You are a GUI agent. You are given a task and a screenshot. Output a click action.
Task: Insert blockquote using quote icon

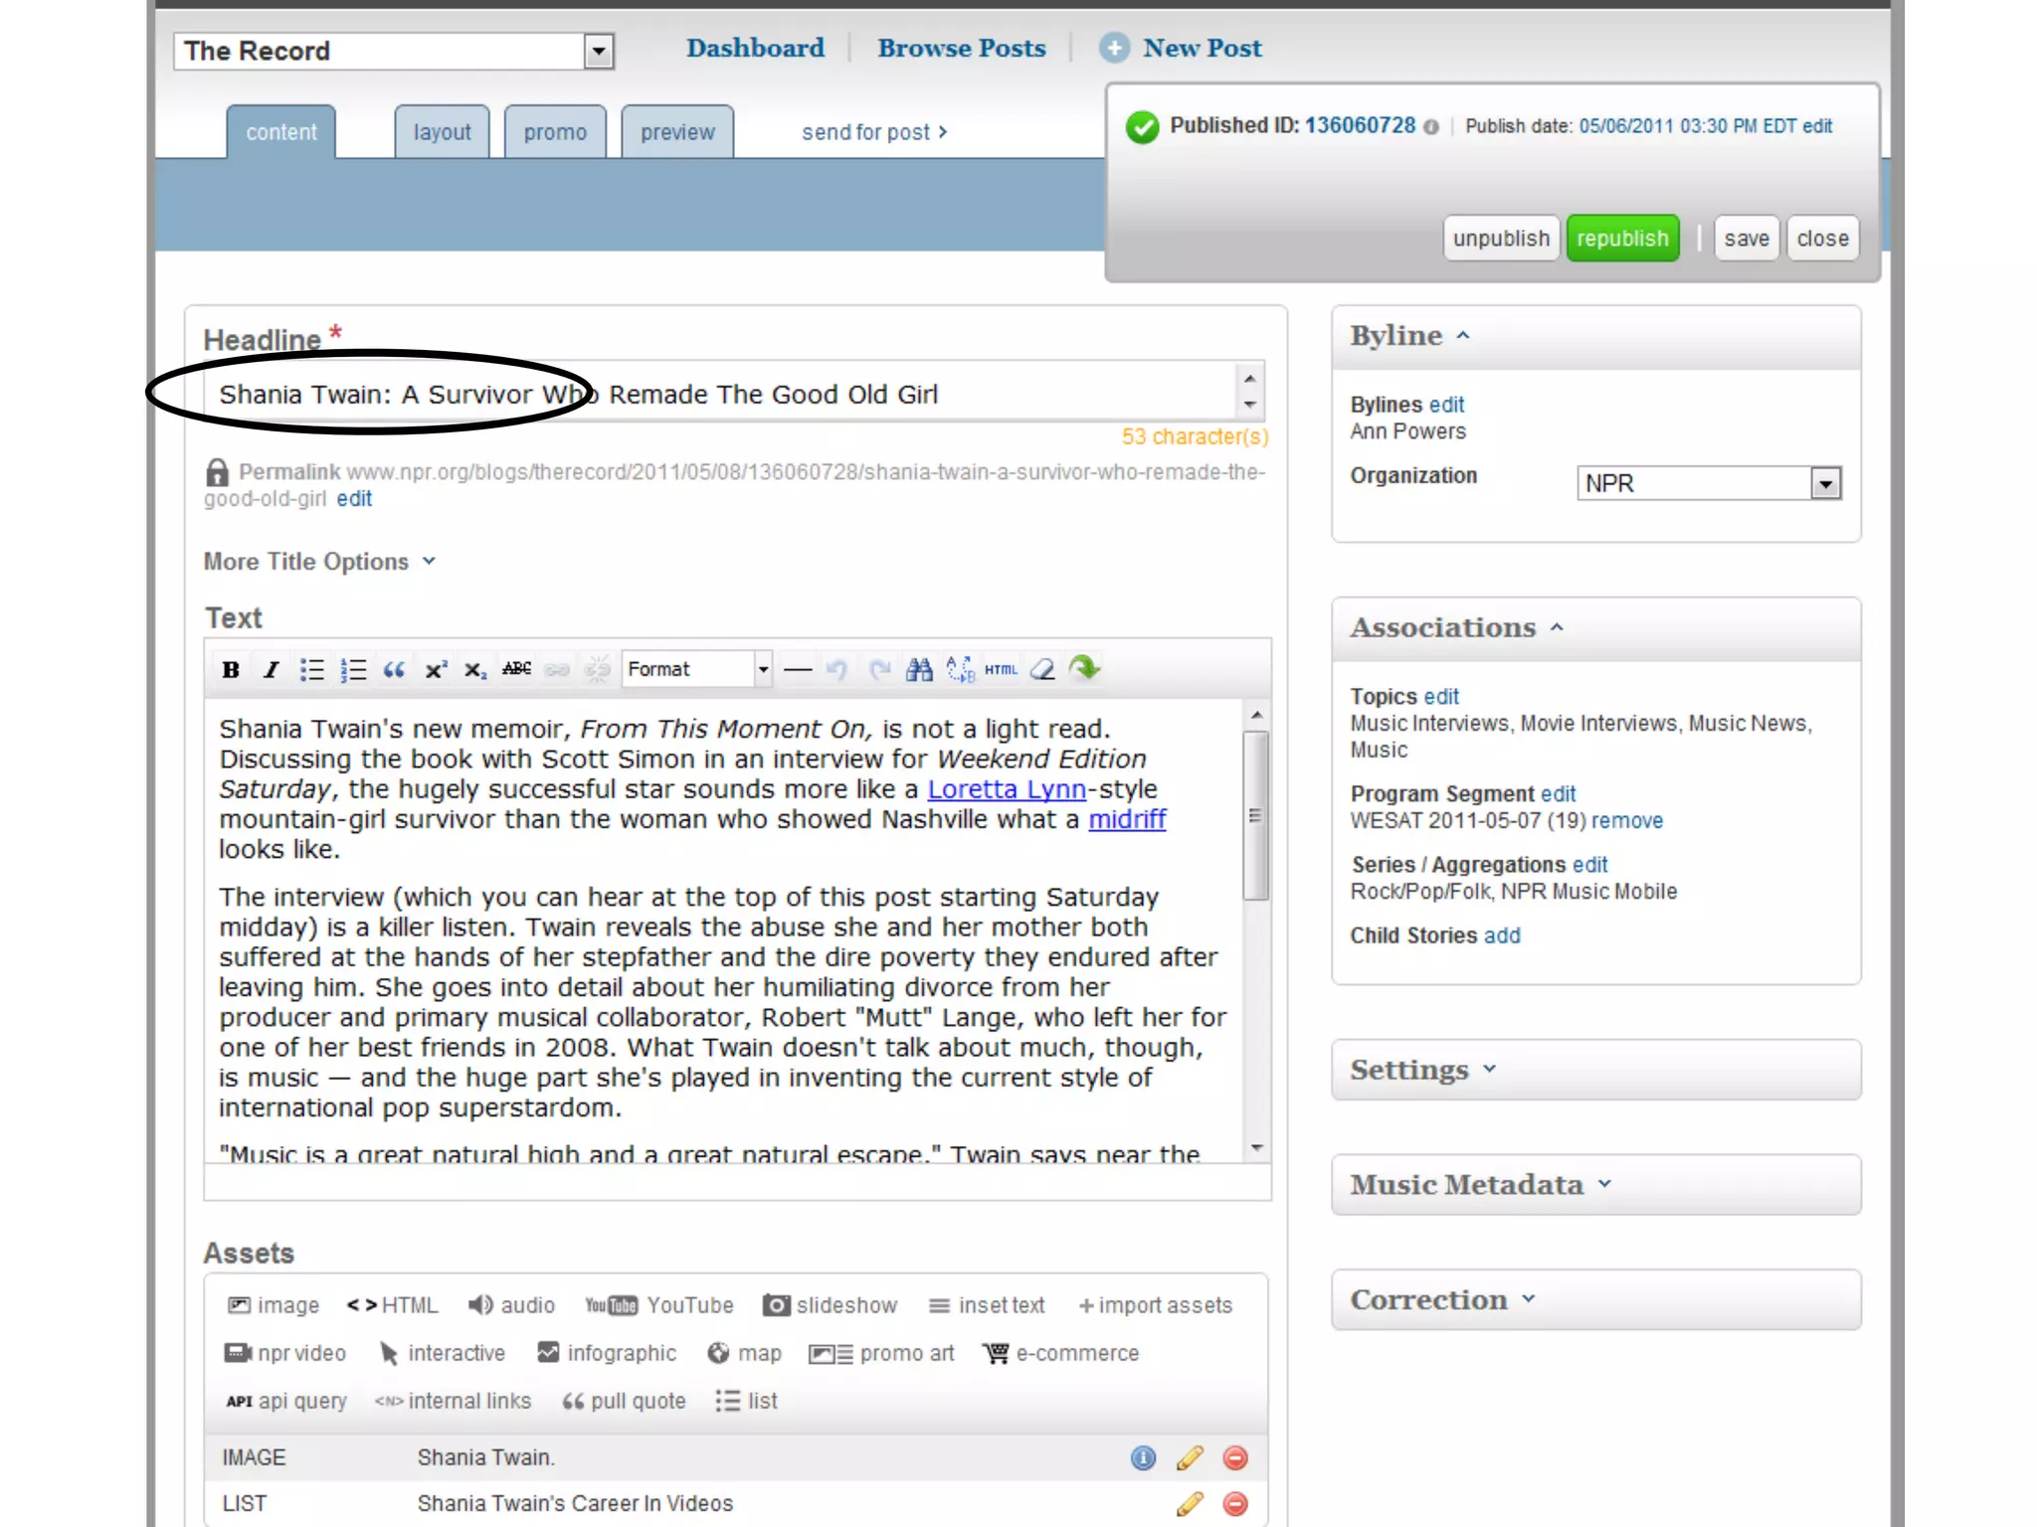click(x=394, y=669)
